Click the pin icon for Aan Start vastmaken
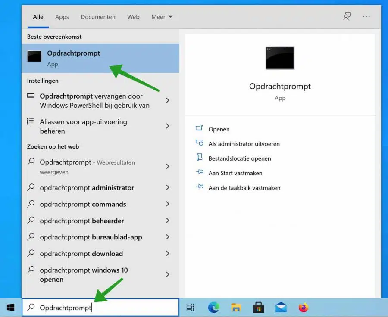388x317 pixels. click(x=200, y=172)
